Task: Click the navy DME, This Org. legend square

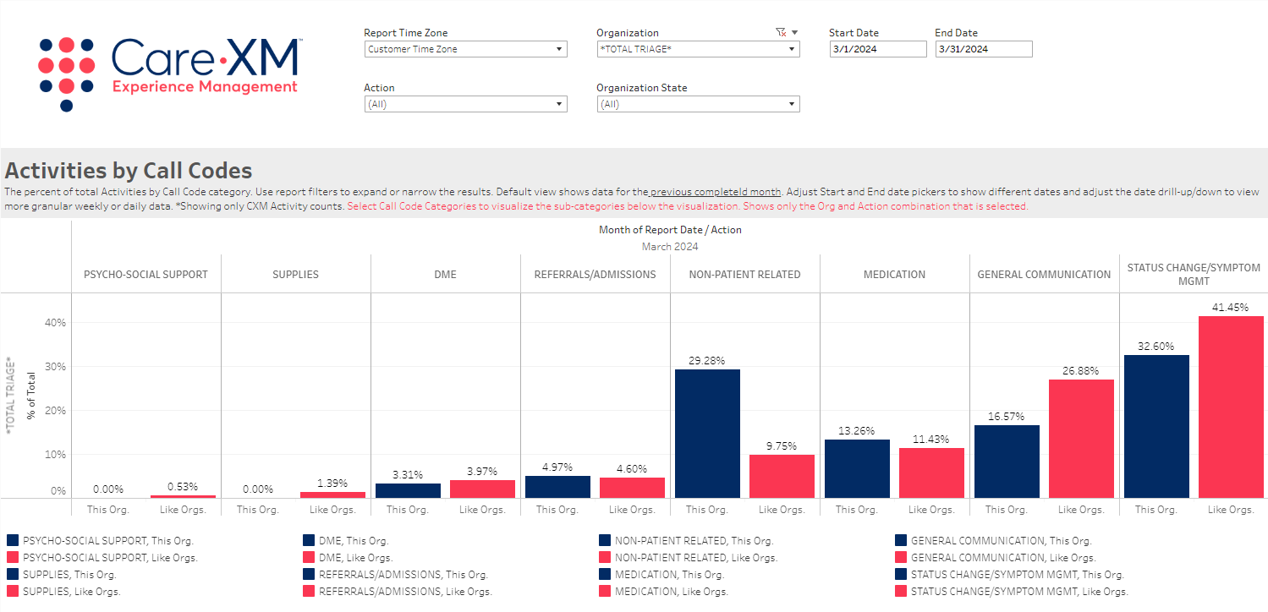Action: pos(309,541)
